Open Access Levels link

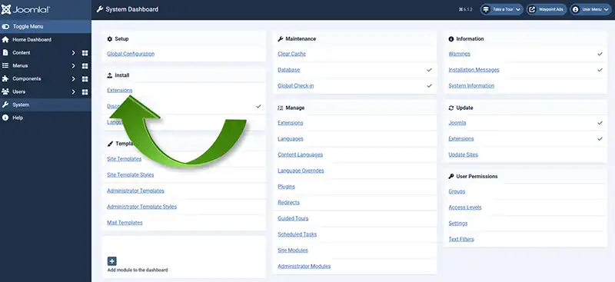[465, 207]
